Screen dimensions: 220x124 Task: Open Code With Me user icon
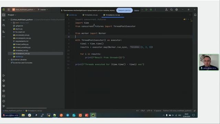(x=166, y=10)
